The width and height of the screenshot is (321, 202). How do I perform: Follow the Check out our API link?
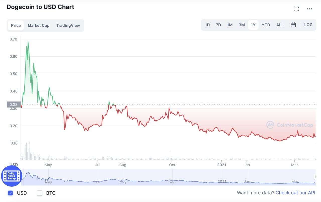(295, 193)
